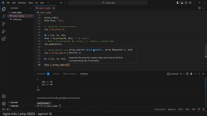Open the Search view in activity bar
The image size is (207, 116).
pyautogui.click(x=4, y=16)
